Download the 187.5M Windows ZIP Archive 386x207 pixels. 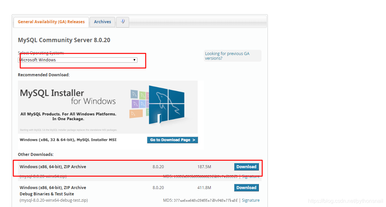pyautogui.click(x=246, y=167)
